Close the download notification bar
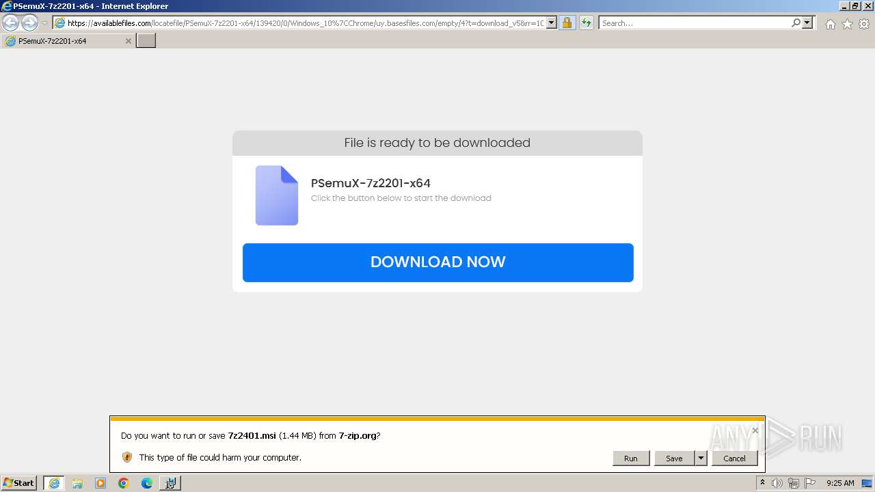 [755, 430]
